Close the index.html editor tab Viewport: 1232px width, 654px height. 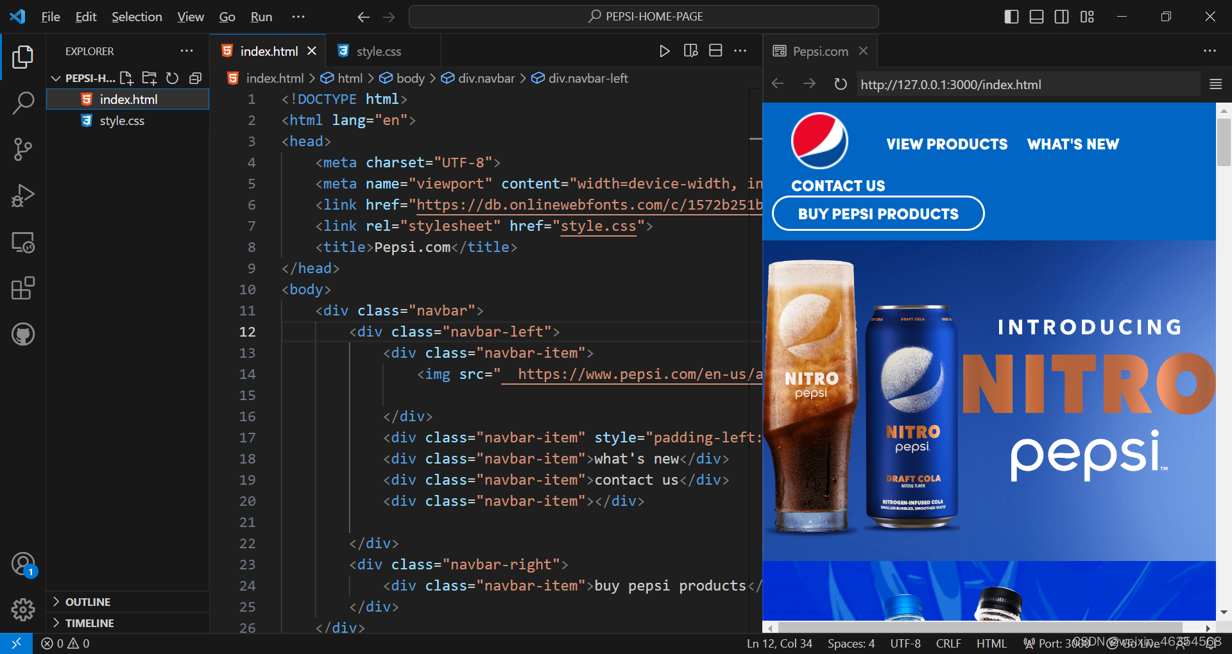tap(311, 51)
